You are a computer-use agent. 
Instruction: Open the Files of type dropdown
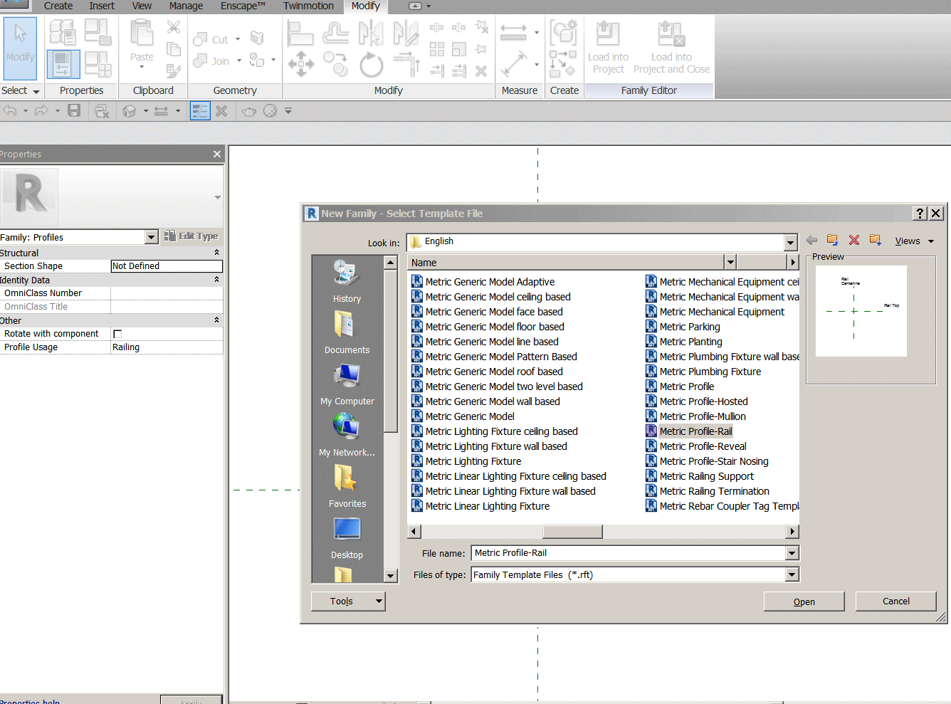(790, 574)
